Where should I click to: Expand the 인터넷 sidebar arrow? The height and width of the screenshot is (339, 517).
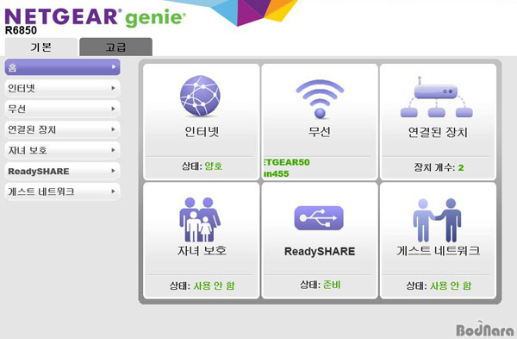coord(113,88)
